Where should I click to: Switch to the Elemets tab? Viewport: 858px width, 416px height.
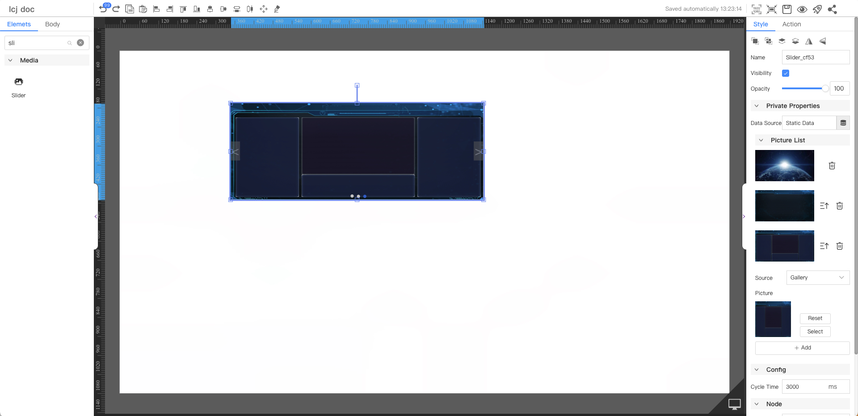coord(19,24)
